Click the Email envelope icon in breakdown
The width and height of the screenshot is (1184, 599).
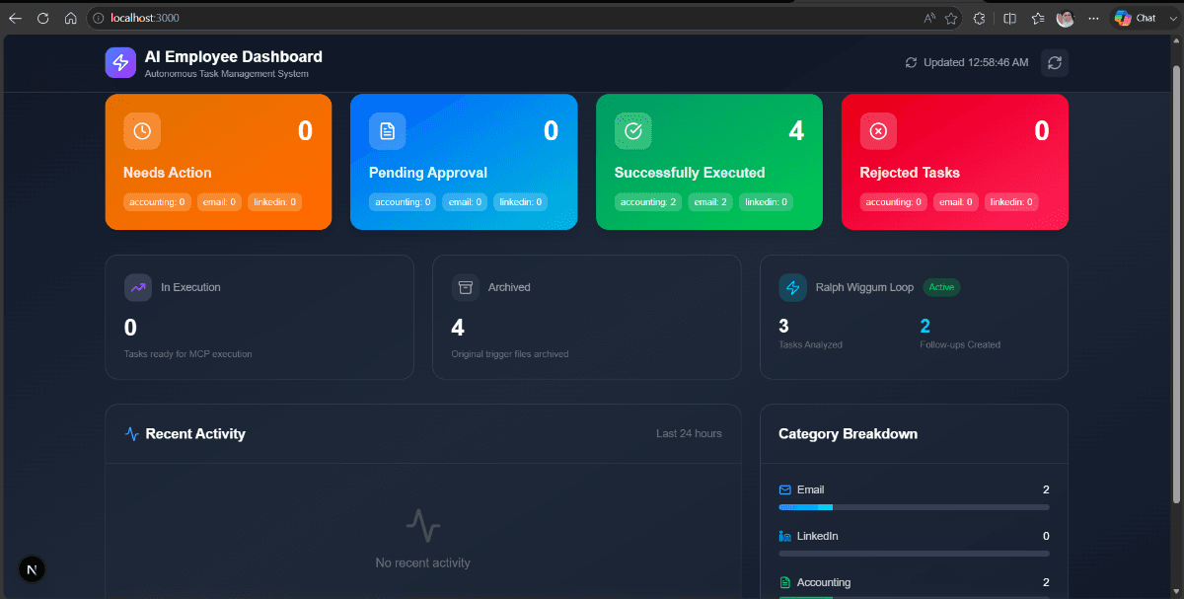point(785,489)
